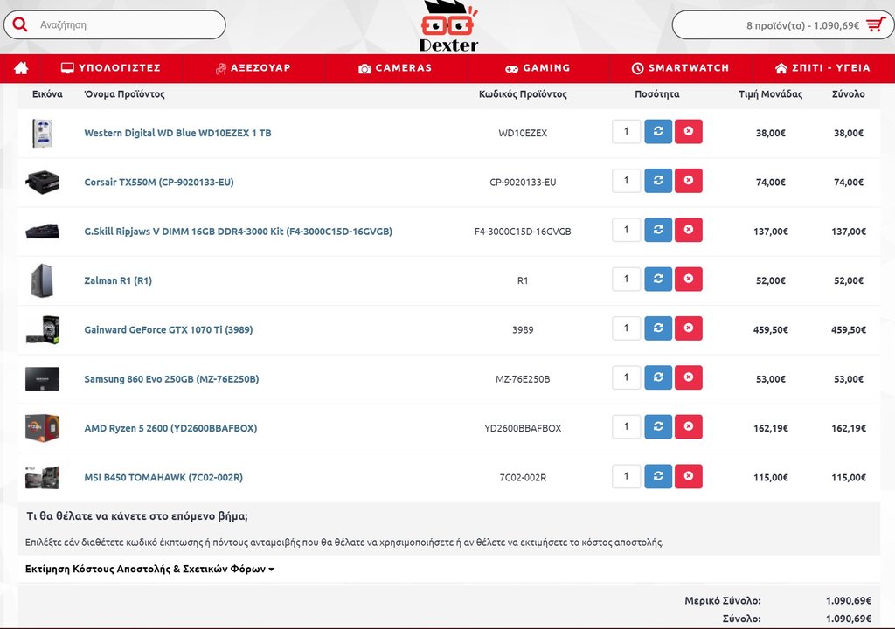Viewport: 895px width, 629px height.
Task: Update quantity for Zalman R1
Action: [658, 279]
